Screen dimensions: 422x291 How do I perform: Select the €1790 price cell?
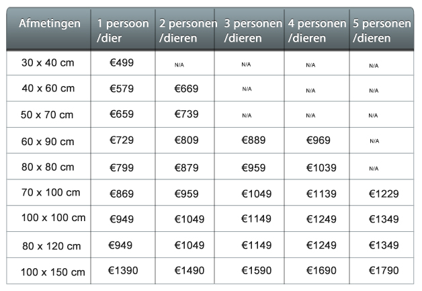[x=384, y=271]
